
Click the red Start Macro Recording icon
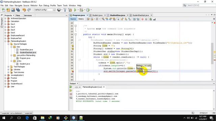(142, 19)
